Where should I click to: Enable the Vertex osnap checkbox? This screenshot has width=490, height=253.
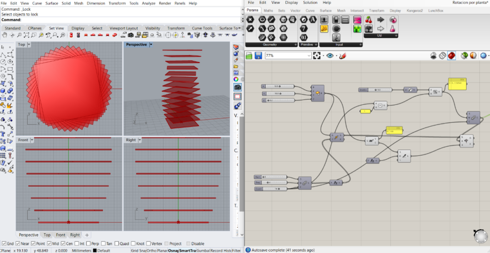click(x=148, y=243)
